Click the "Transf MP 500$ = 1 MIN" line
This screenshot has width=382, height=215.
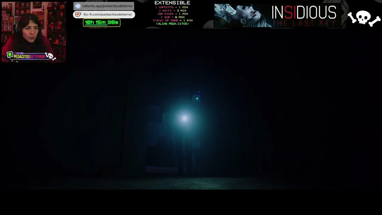[x=172, y=21]
